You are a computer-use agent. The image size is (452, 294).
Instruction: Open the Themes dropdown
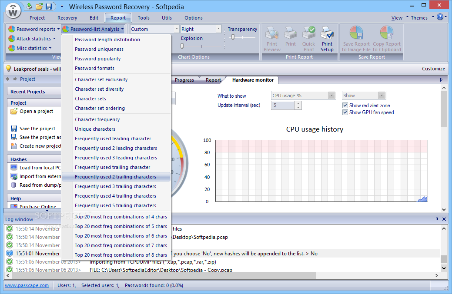422,18
